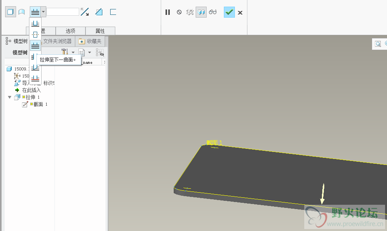
Task: Toggle the thicken sketch icon
Action: click(113, 12)
